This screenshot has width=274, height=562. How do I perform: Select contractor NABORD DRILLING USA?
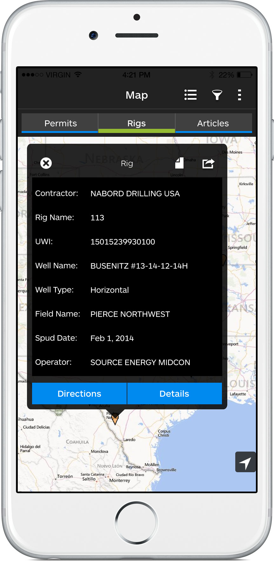point(135,194)
